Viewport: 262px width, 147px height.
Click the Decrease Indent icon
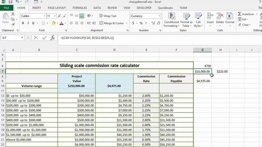tap(89, 23)
